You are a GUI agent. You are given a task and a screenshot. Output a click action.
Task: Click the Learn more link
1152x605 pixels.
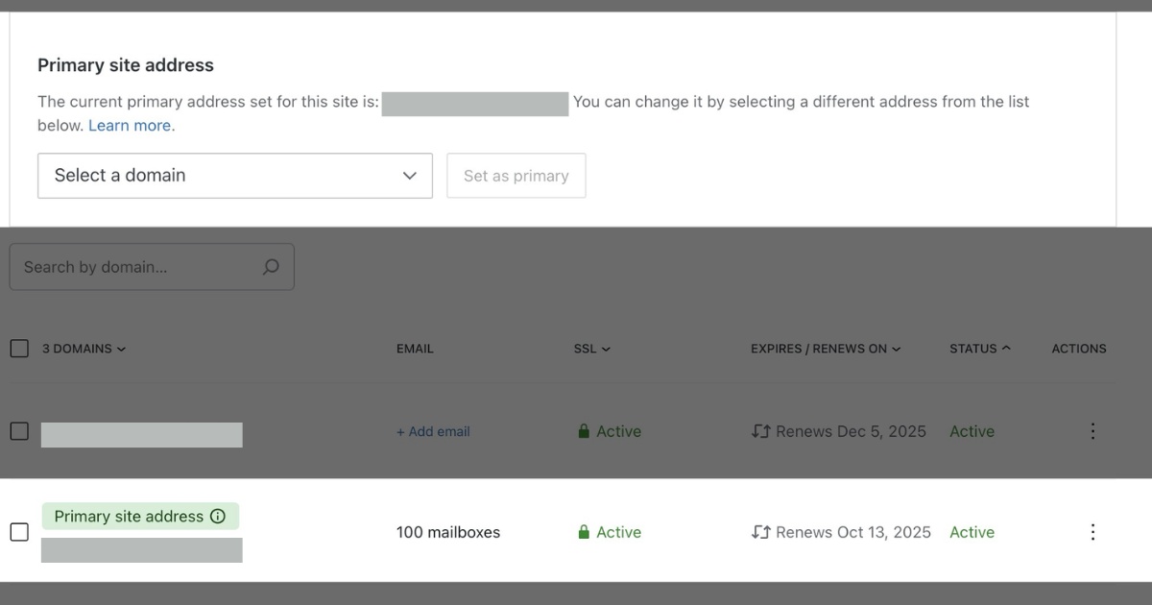pos(131,125)
